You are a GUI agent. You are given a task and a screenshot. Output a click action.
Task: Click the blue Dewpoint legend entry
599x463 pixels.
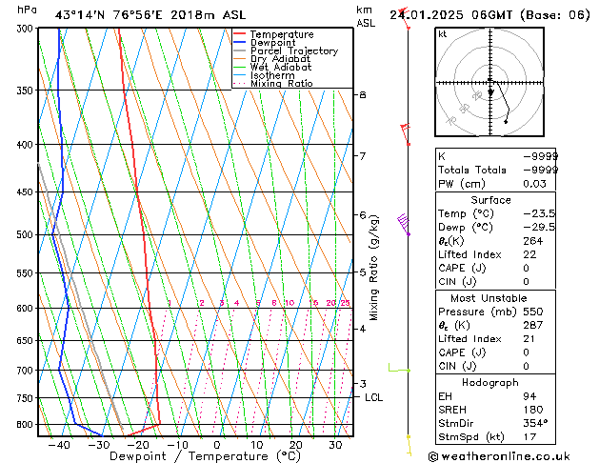tap(265, 43)
